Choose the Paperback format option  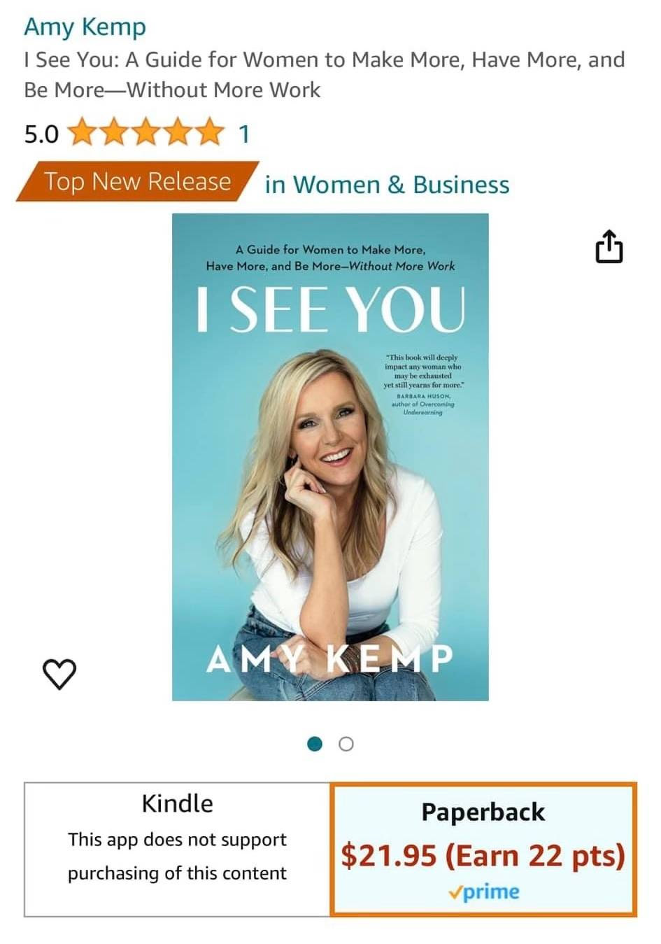483,849
